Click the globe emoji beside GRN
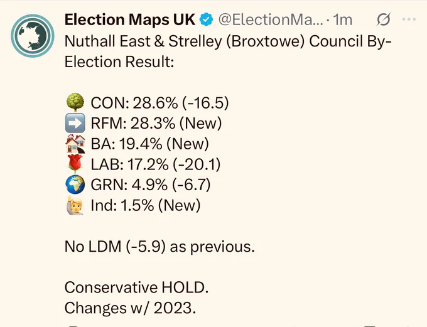427x327 pixels. point(75,185)
